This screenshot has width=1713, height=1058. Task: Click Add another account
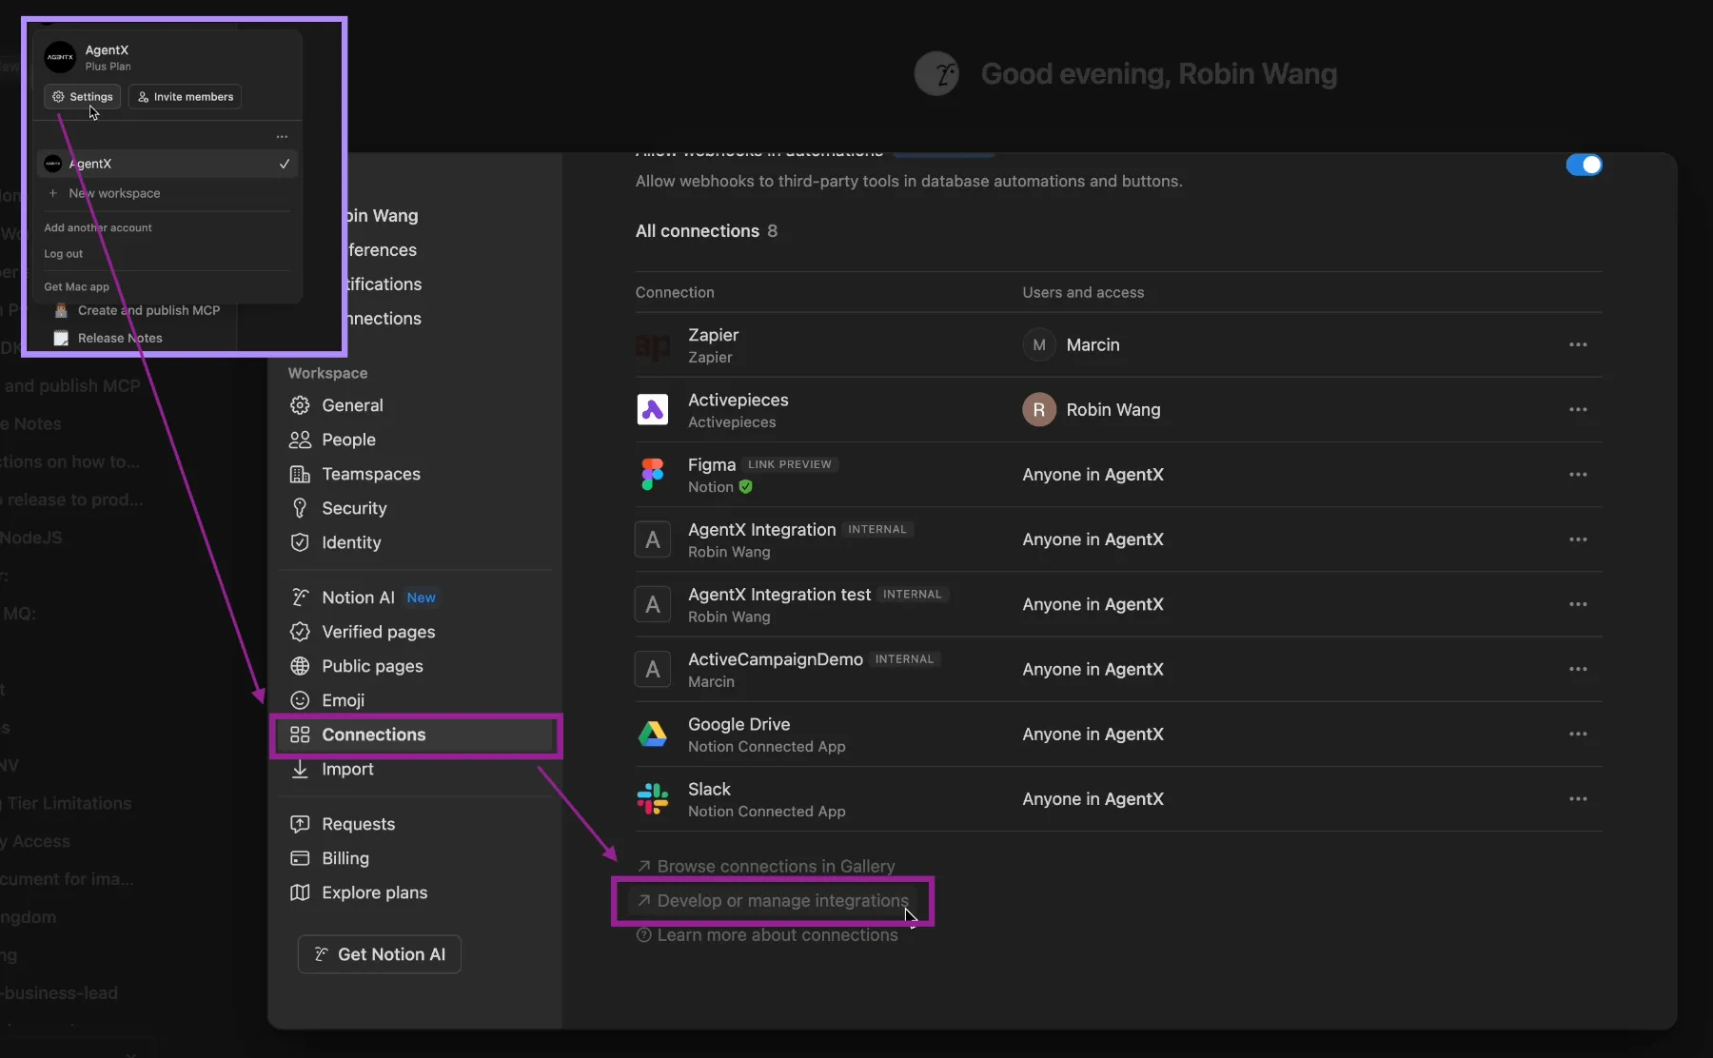pos(98,227)
